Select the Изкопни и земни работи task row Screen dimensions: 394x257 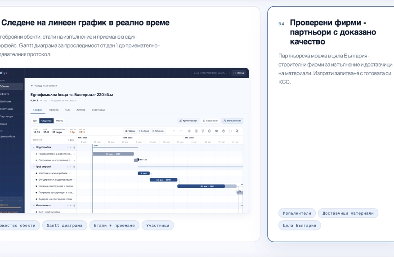pos(54,173)
